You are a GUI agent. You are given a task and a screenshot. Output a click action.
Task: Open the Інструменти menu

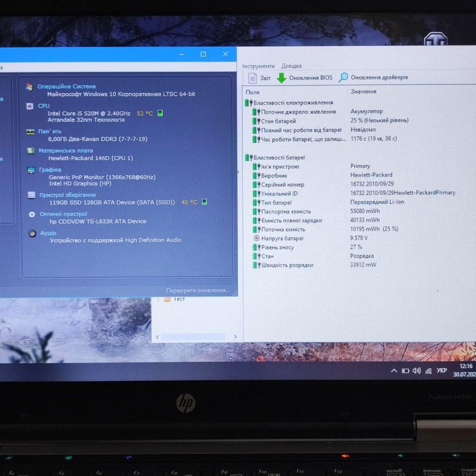click(258, 66)
